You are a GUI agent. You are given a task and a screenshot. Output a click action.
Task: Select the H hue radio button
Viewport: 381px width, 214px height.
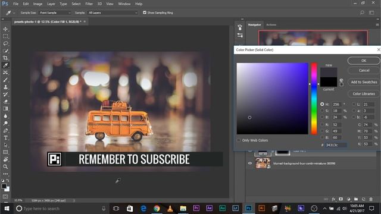click(x=322, y=104)
